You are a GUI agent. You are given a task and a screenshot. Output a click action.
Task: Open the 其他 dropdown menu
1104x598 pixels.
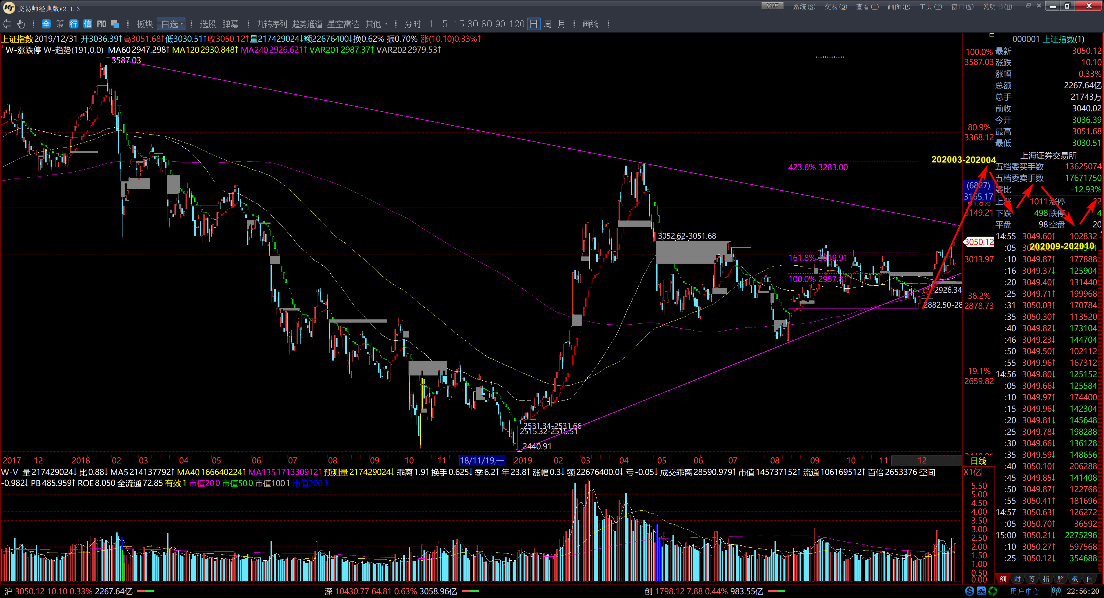pos(376,24)
